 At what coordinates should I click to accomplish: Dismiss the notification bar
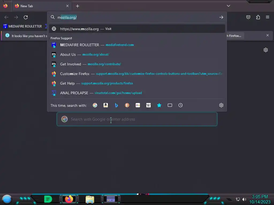coord(268,36)
